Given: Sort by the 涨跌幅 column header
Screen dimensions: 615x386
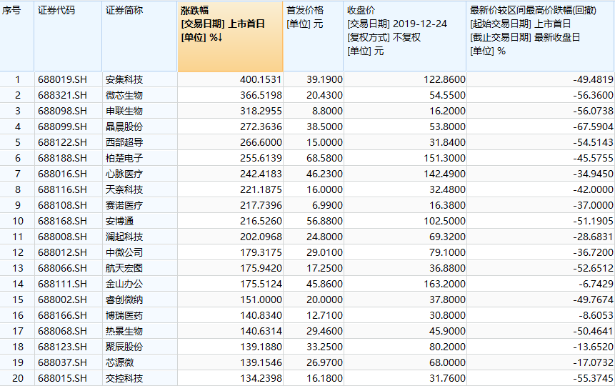Looking at the screenshot, I should click(x=230, y=36).
